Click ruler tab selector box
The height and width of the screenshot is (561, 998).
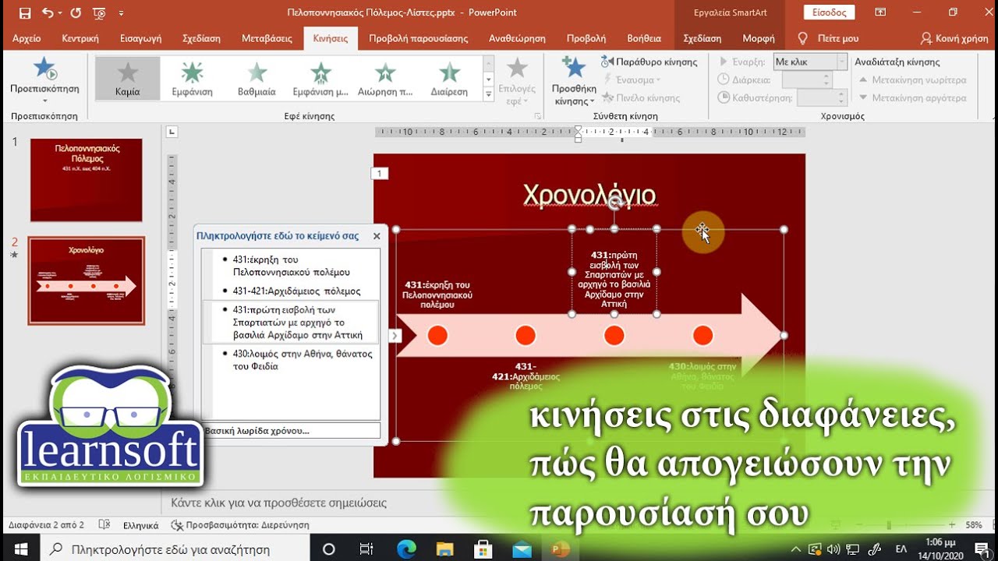(172, 132)
